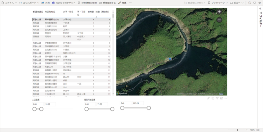Select the 北川 一区 row
The image size is (263, 132).
coord(72,84)
